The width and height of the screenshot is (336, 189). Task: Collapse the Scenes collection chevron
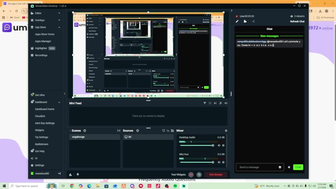[70, 130]
